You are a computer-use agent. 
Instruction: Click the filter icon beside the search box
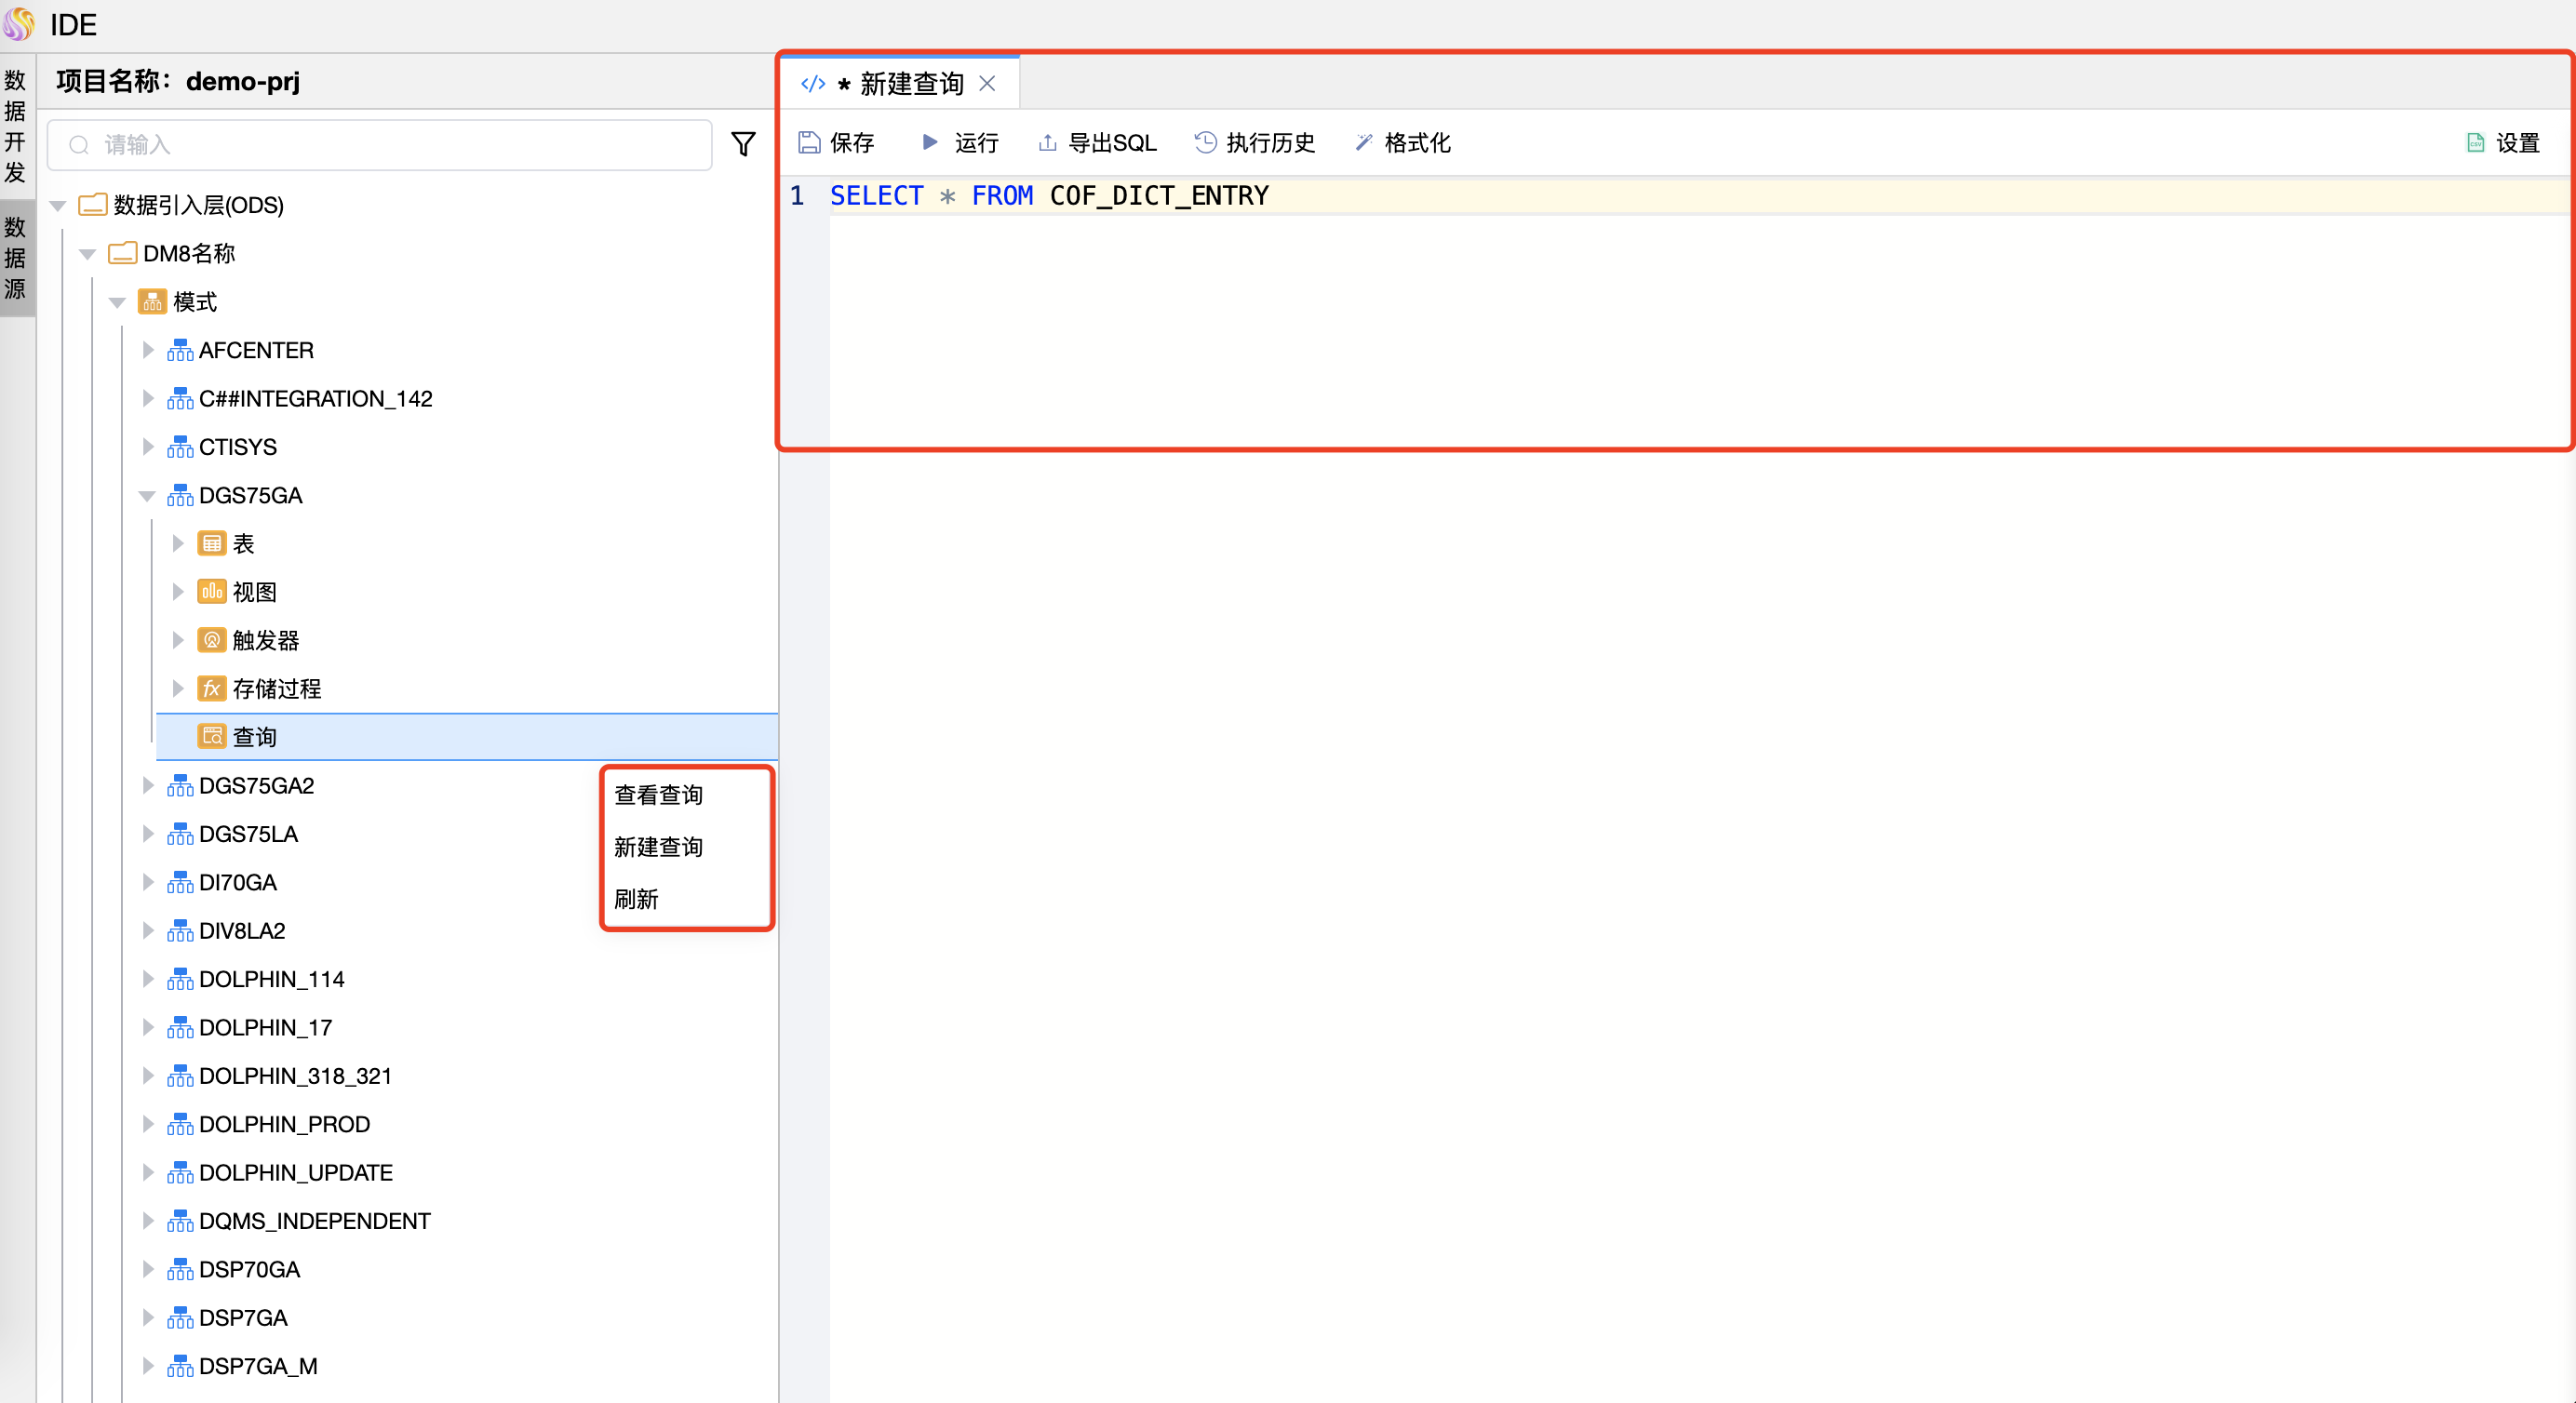click(743, 144)
